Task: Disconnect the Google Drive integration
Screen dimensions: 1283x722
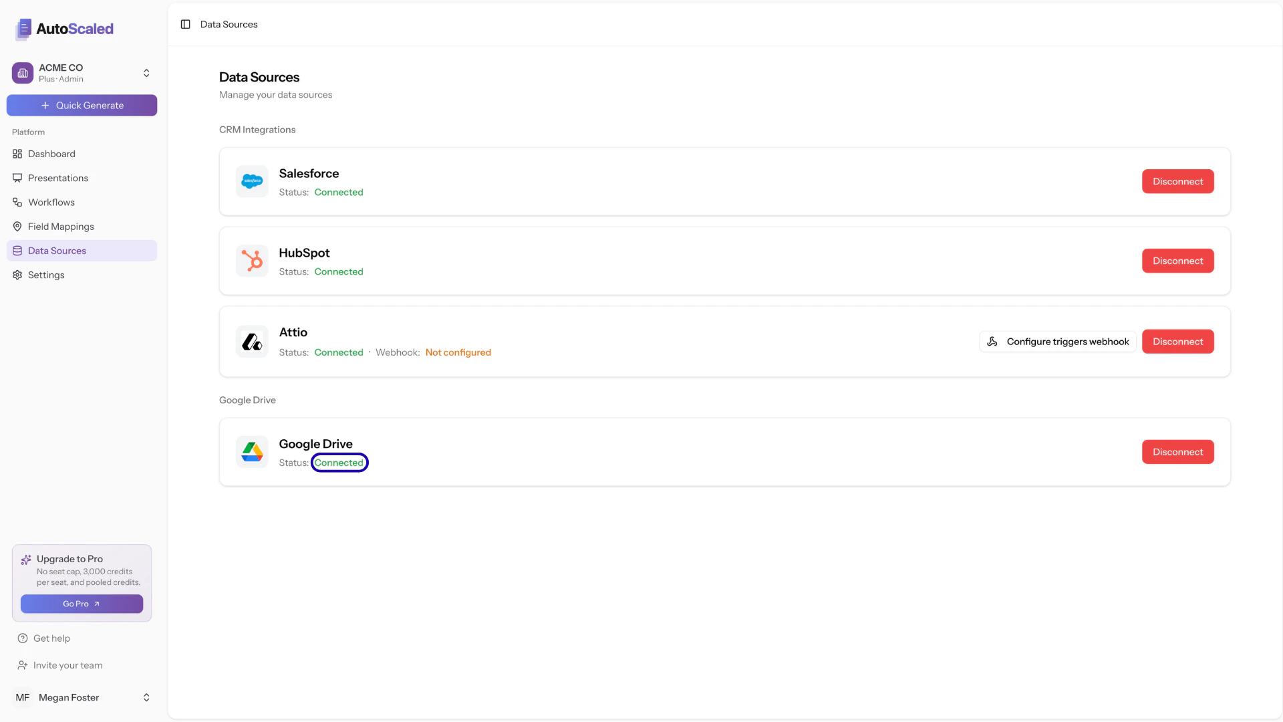Action: pos(1177,451)
